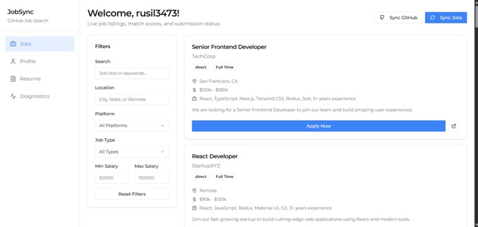The width and height of the screenshot is (478, 227).
Task: Focus the job title or keywords search field
Action: click(x=132, y=73)
